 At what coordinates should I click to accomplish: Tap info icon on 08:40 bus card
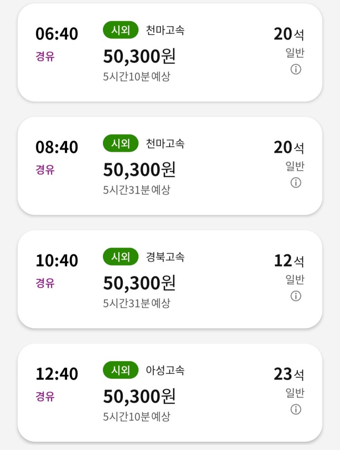[x=296, y=183]
